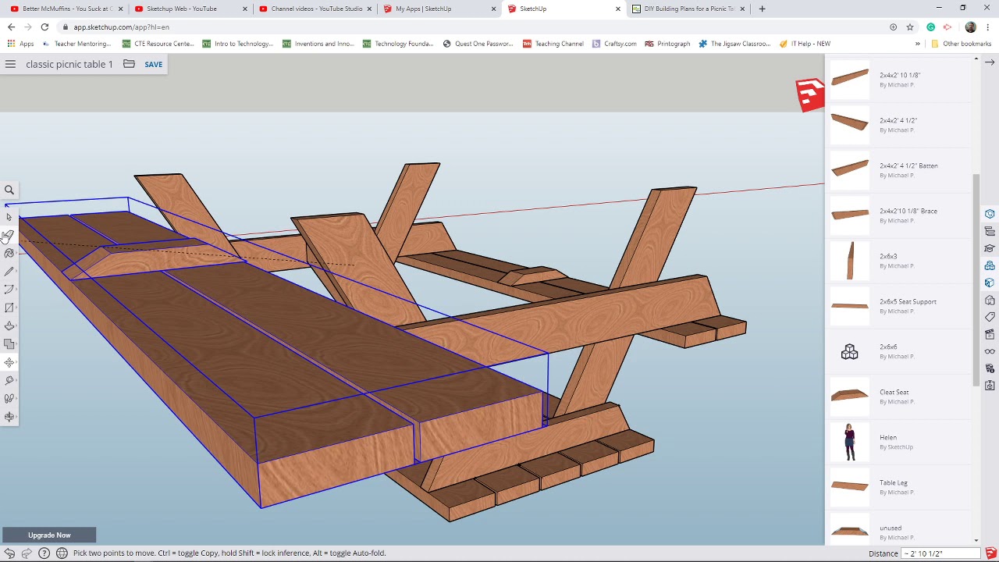This screenshot has height=562, width=999.
Task: Open the Materials panel icon
Action: click(990, 283)
